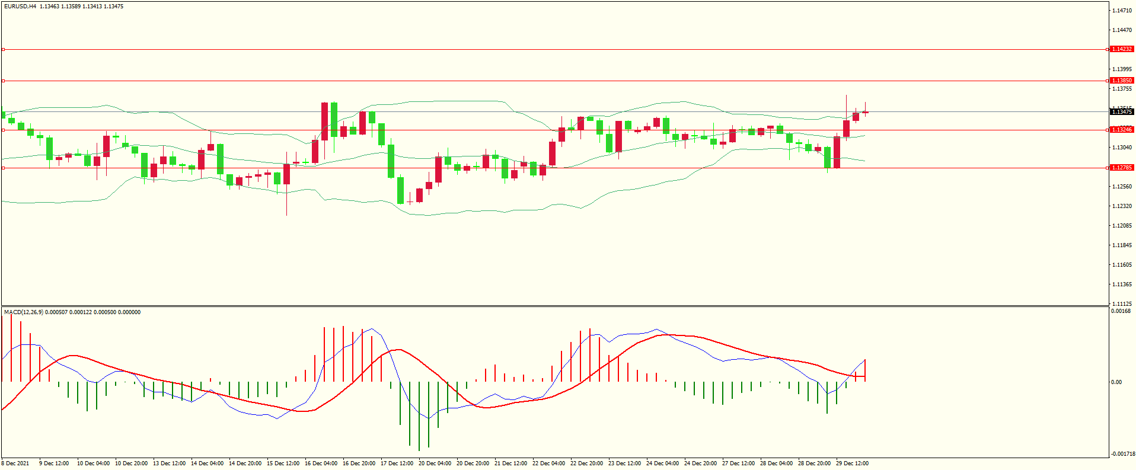Click the 29 Dec 12:00 time label

[x=852, y=463]
